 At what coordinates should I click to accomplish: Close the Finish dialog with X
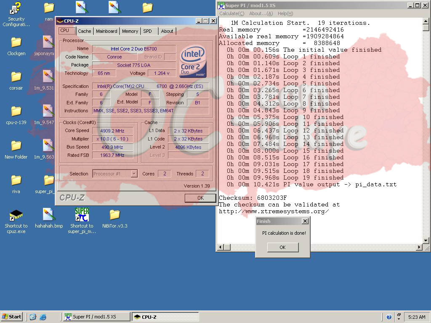[x=305, y=221]
